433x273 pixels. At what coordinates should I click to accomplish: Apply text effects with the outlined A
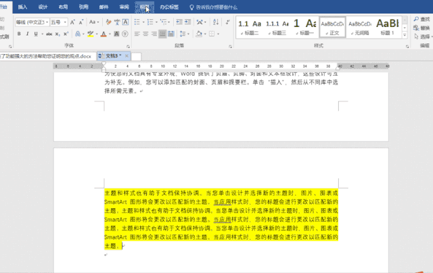78,34
